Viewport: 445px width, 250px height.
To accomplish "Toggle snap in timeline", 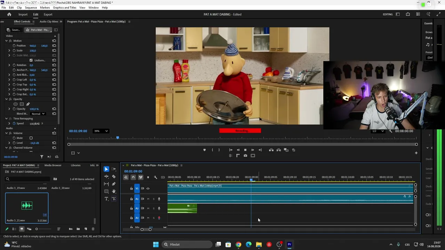I will 133,177.
